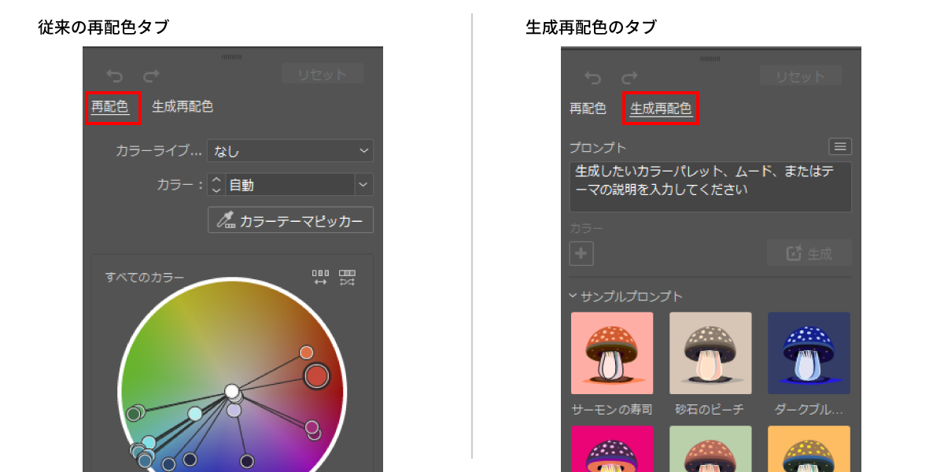This screenshot has height=472, width=944.
Task: Switch to 再配色 tab in 生成再配色のタブ panel
Action: point(588,109)
